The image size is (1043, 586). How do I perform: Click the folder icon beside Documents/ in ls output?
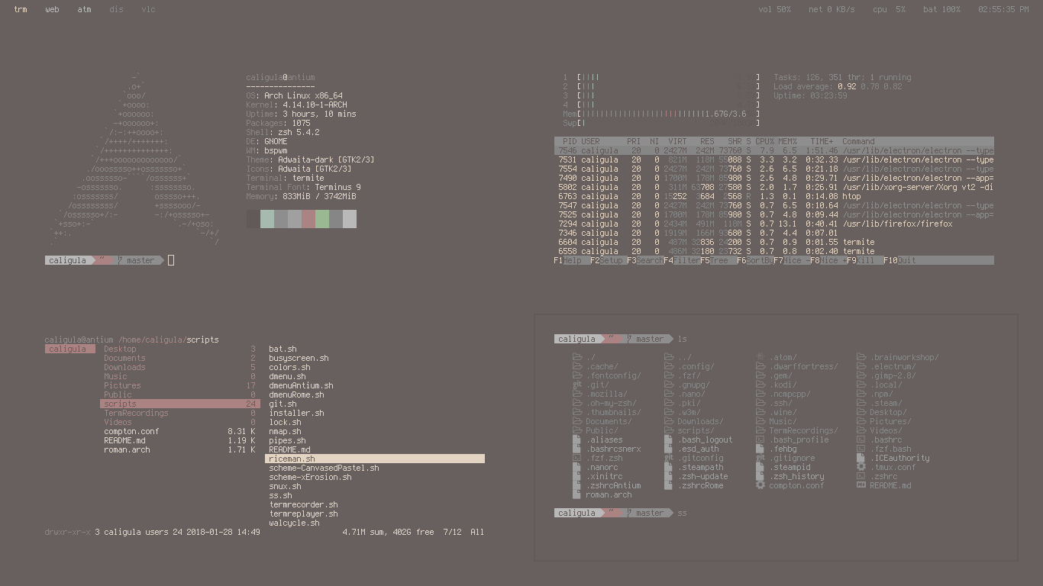[577, 421]
